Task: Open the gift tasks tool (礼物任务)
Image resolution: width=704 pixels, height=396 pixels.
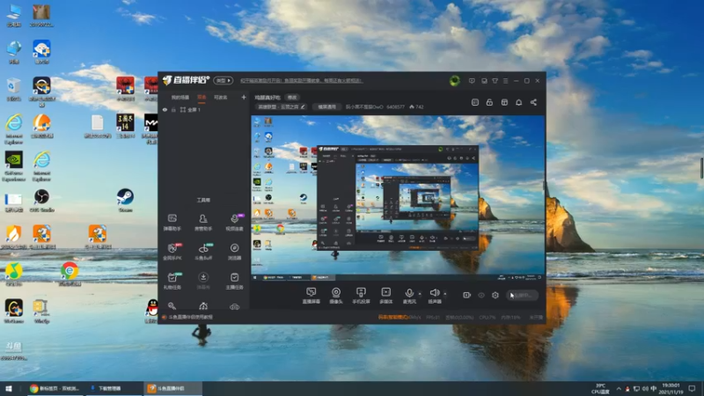Action: pyautogui.click(x=172, y=281)
